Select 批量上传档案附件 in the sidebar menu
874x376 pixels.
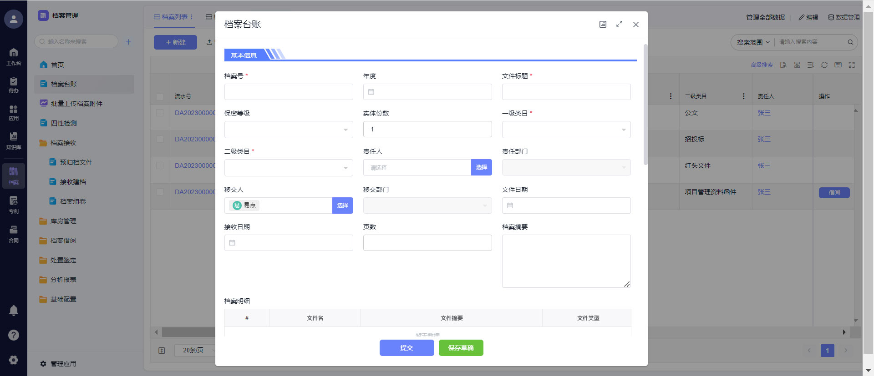76,104
